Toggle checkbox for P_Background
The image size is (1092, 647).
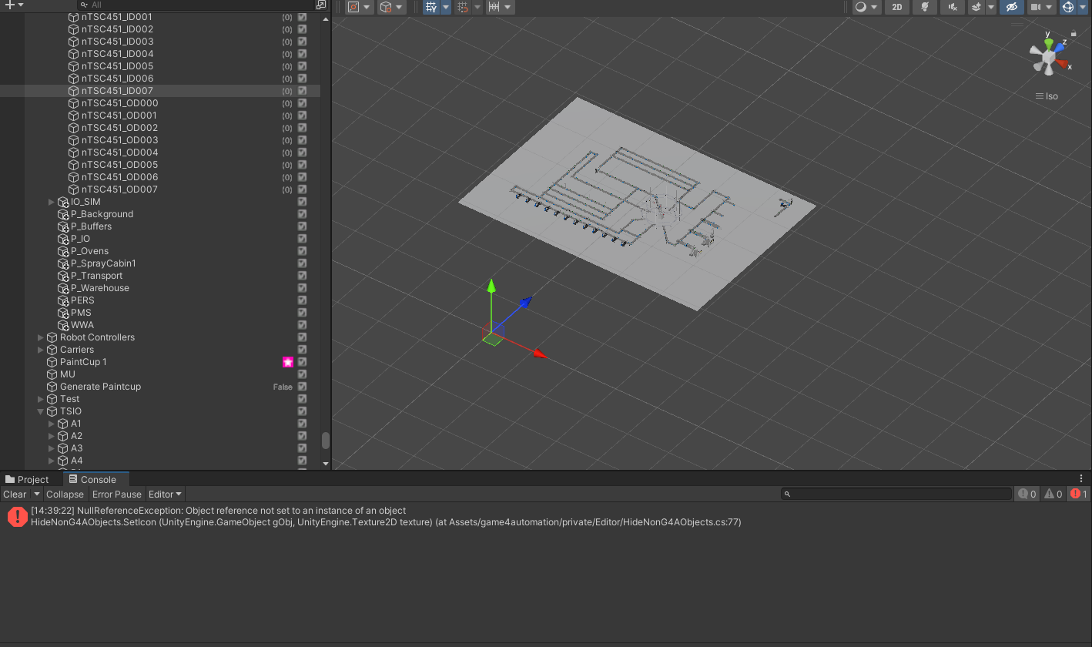302,214
